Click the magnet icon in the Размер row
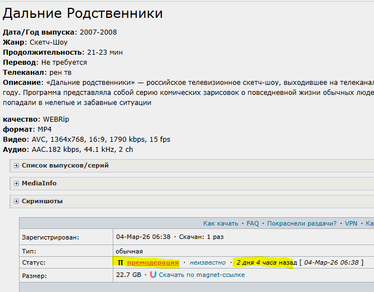Viewport: 374px width, 292px height. [x=154, y=275]
